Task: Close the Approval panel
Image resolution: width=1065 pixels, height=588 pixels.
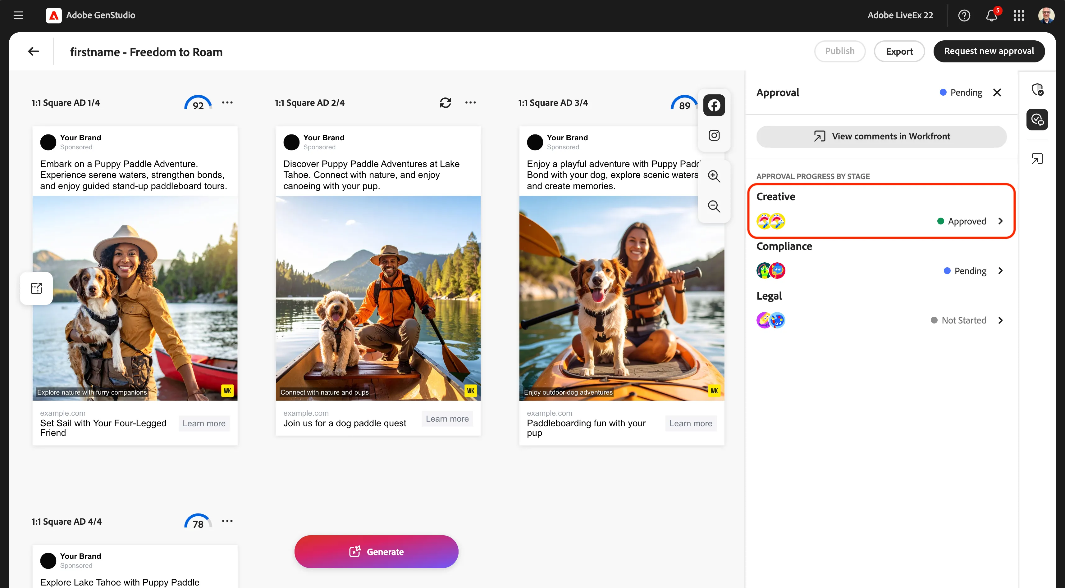Action: coord(997,92)
